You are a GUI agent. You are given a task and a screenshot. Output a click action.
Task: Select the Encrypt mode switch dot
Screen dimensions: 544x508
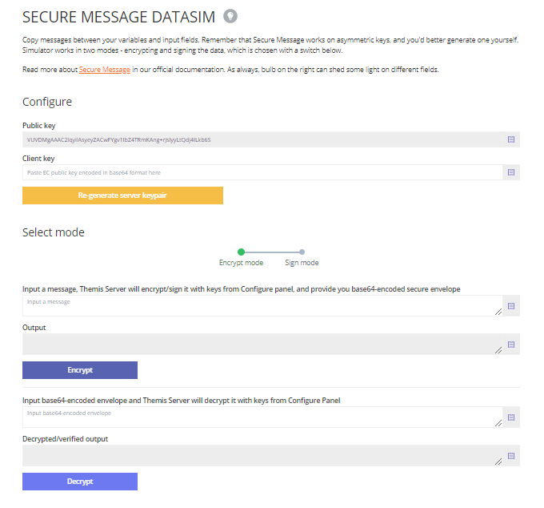(x=241, y=252)
